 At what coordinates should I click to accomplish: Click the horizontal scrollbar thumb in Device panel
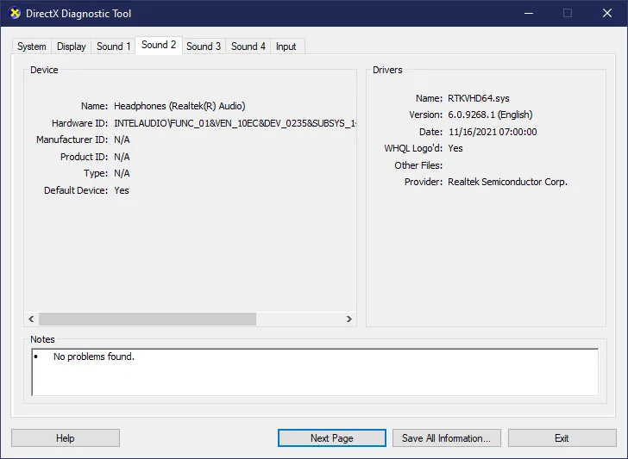(x=147, y=319)
